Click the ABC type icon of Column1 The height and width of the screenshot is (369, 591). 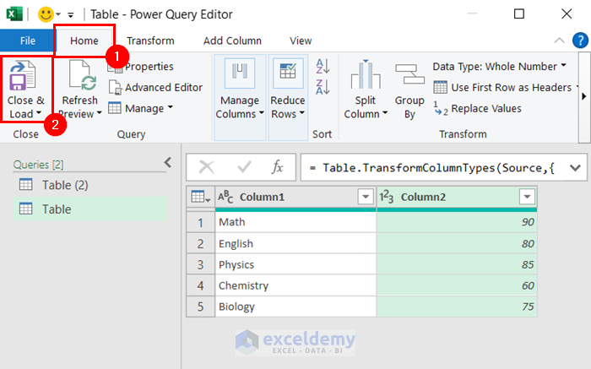pos(225,197)
